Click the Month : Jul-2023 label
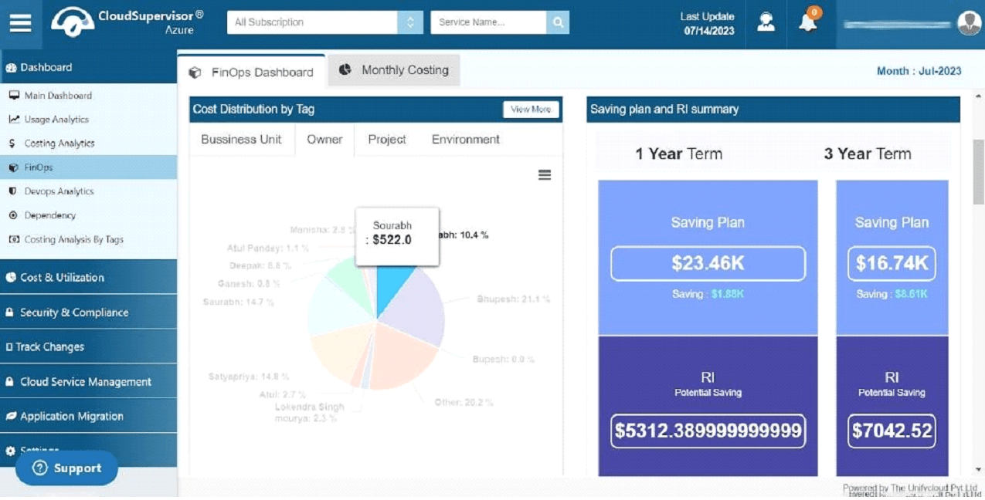The height and width of the screenshot is (500, 985). pyautogui.click(x=919, y=71)
